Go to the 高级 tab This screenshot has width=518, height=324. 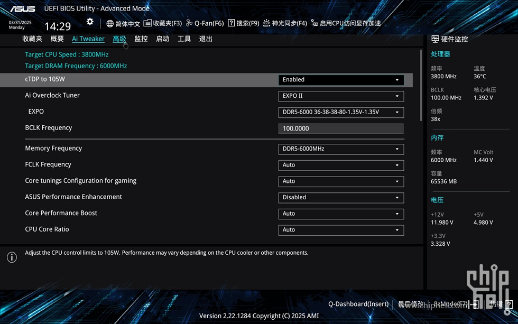click(x=119, y=39)
